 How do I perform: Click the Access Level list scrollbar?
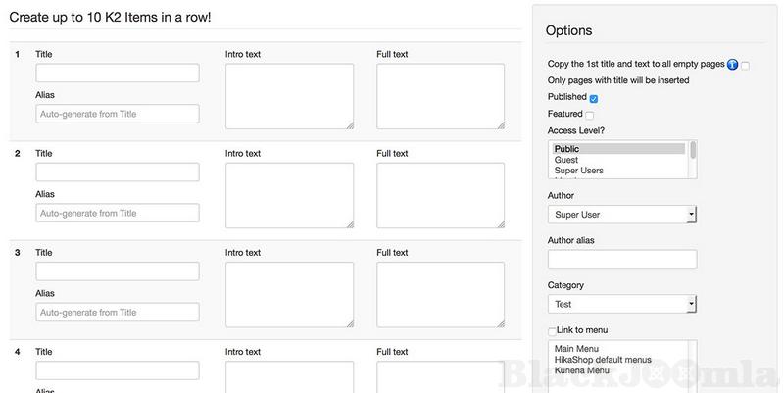point(693,159)
